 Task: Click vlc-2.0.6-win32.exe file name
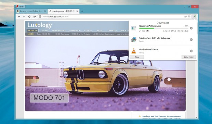148,49
